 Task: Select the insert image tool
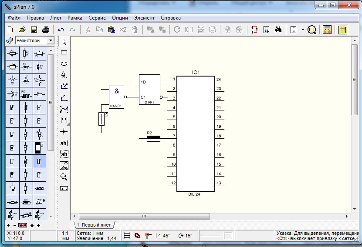tap(64, 166)
